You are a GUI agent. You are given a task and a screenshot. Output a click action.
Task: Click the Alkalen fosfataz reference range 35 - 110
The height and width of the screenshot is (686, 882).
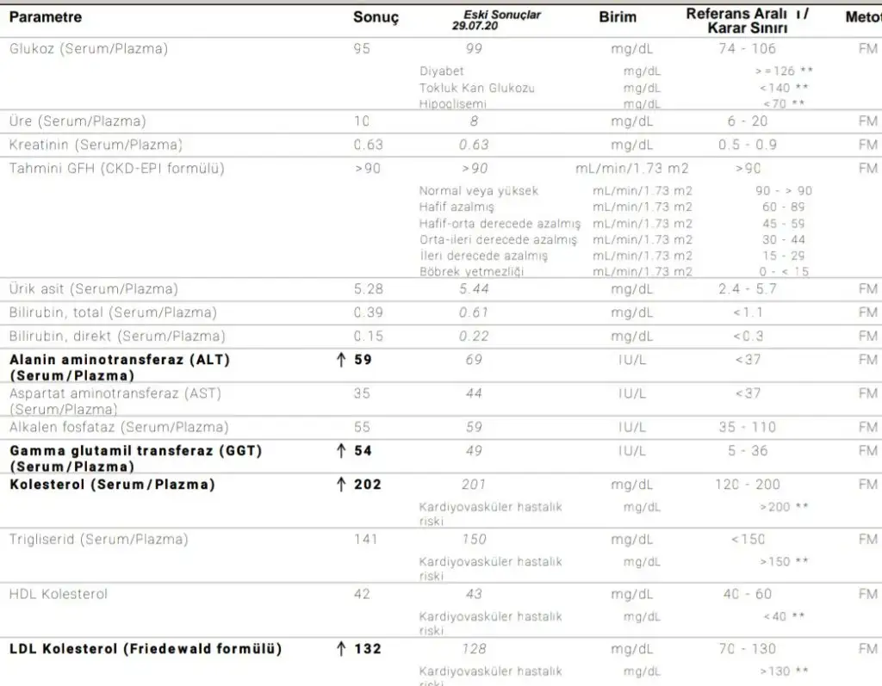click(x=746, y=427)
